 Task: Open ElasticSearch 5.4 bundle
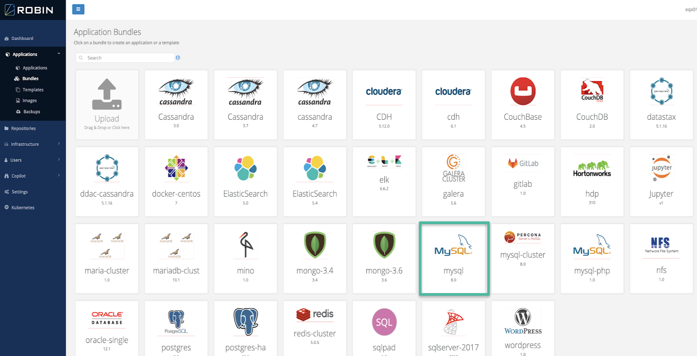pos(315,182)
